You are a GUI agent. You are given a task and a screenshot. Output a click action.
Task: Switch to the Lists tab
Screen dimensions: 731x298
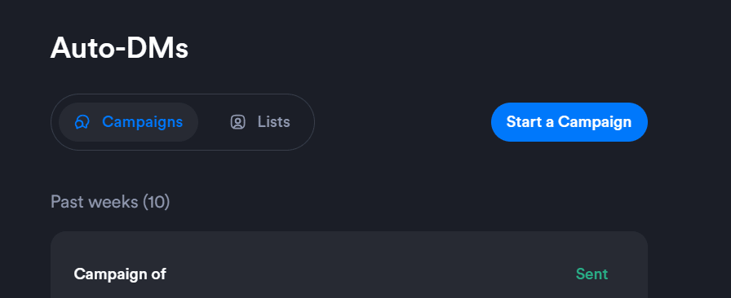click(x=260, y=122)
